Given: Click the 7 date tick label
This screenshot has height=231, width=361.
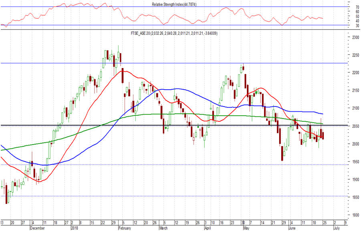Looking at the screenshot, I should pos(251,223).
